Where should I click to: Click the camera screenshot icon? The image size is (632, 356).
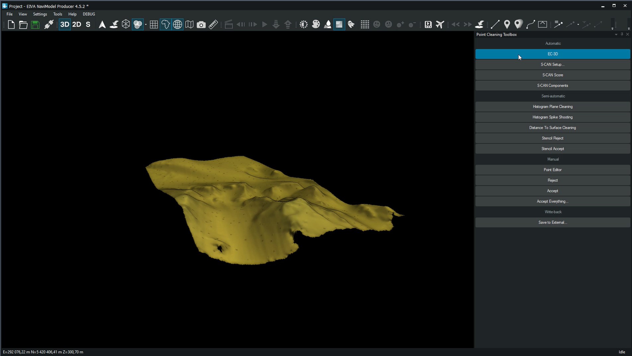[201, 25]
